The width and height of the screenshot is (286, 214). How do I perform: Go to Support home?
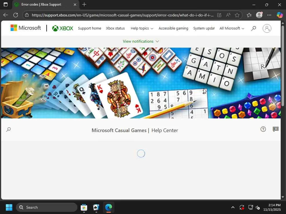pos(90,28)
